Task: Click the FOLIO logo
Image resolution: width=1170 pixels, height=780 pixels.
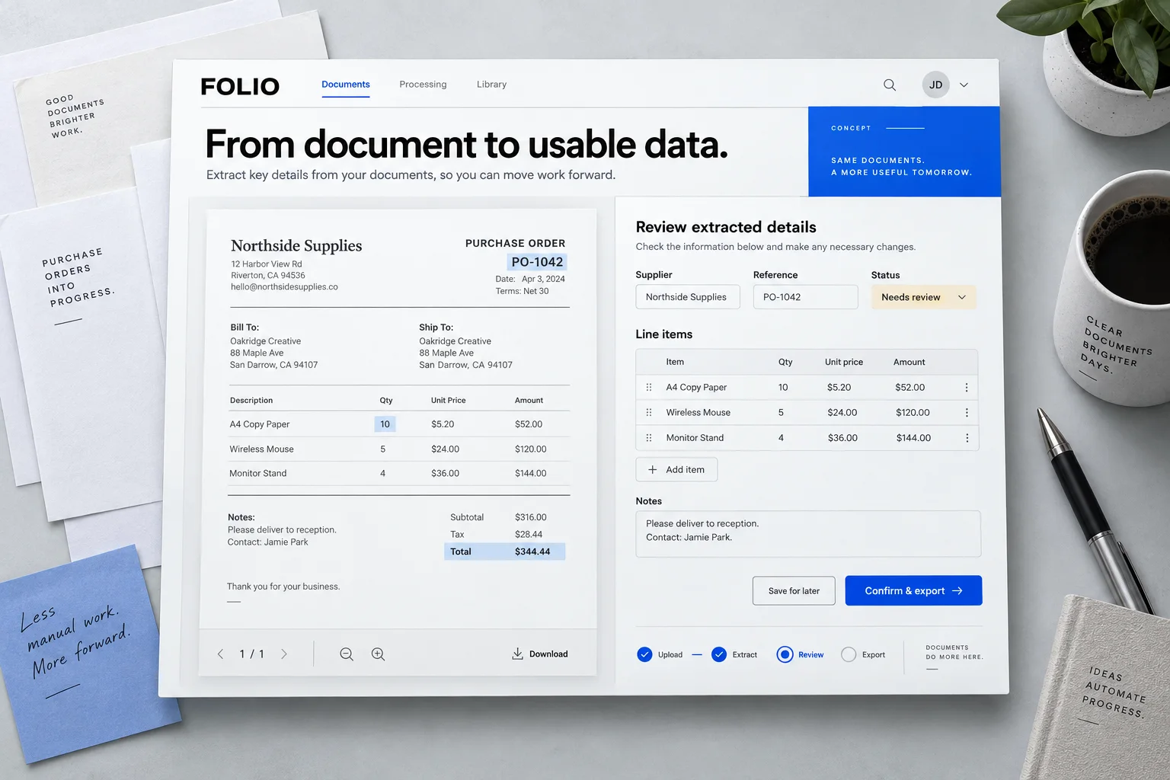Action: [x=240, y=86]
